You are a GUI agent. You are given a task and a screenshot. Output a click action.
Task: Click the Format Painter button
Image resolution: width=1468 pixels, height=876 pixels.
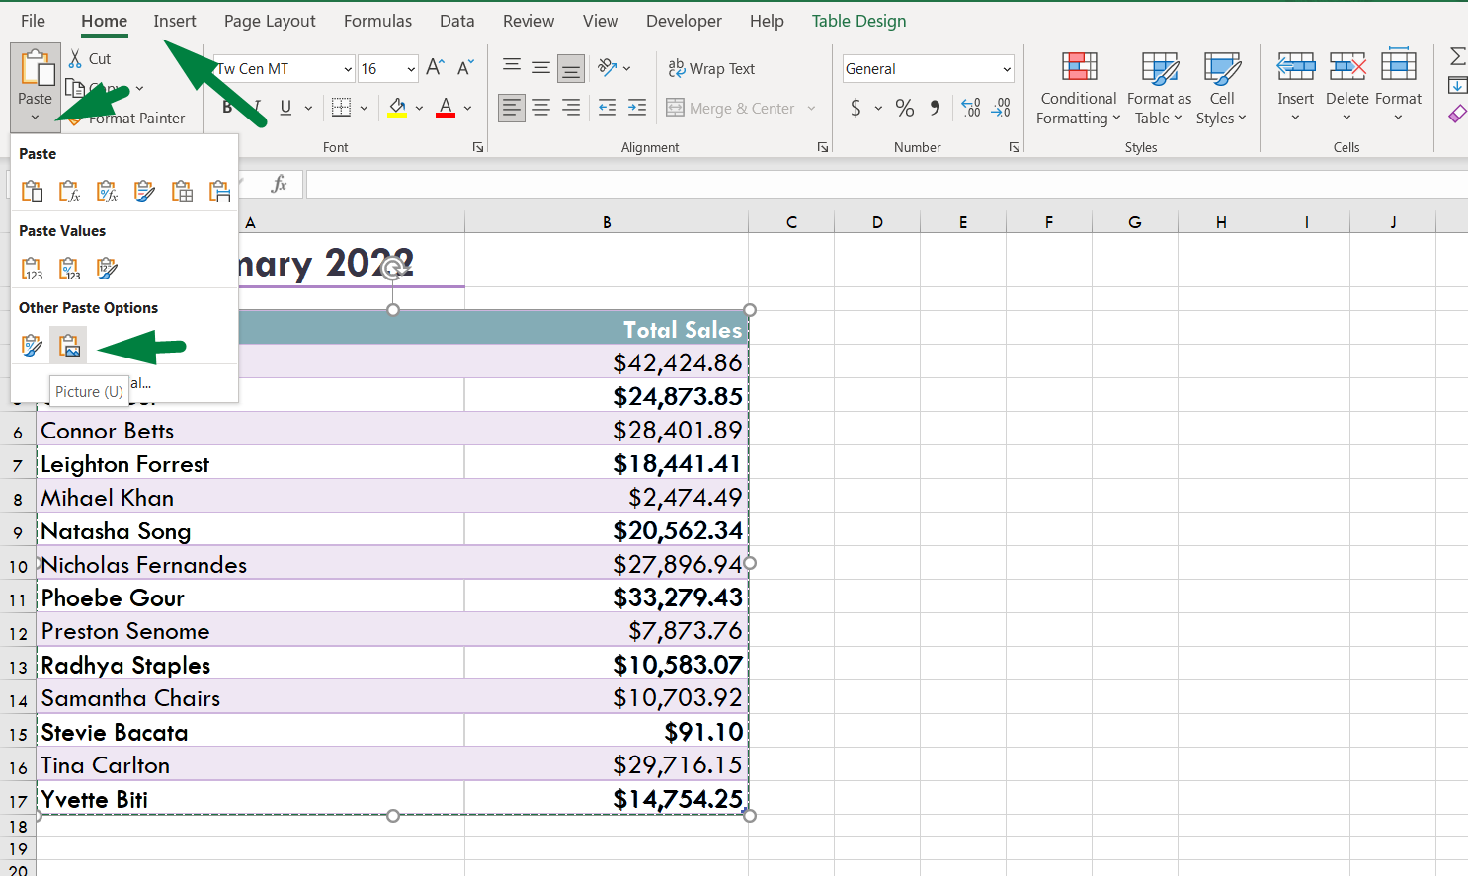pyautogui.click(x=136, y=118)
